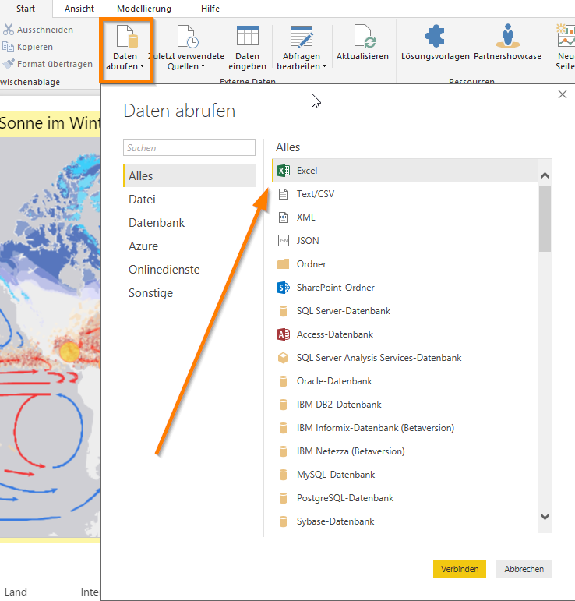The width and height of the screenshot is (575, 601).
Task: Click the Abfragen bearbeiten icon
Action: (x=302, y=37)
